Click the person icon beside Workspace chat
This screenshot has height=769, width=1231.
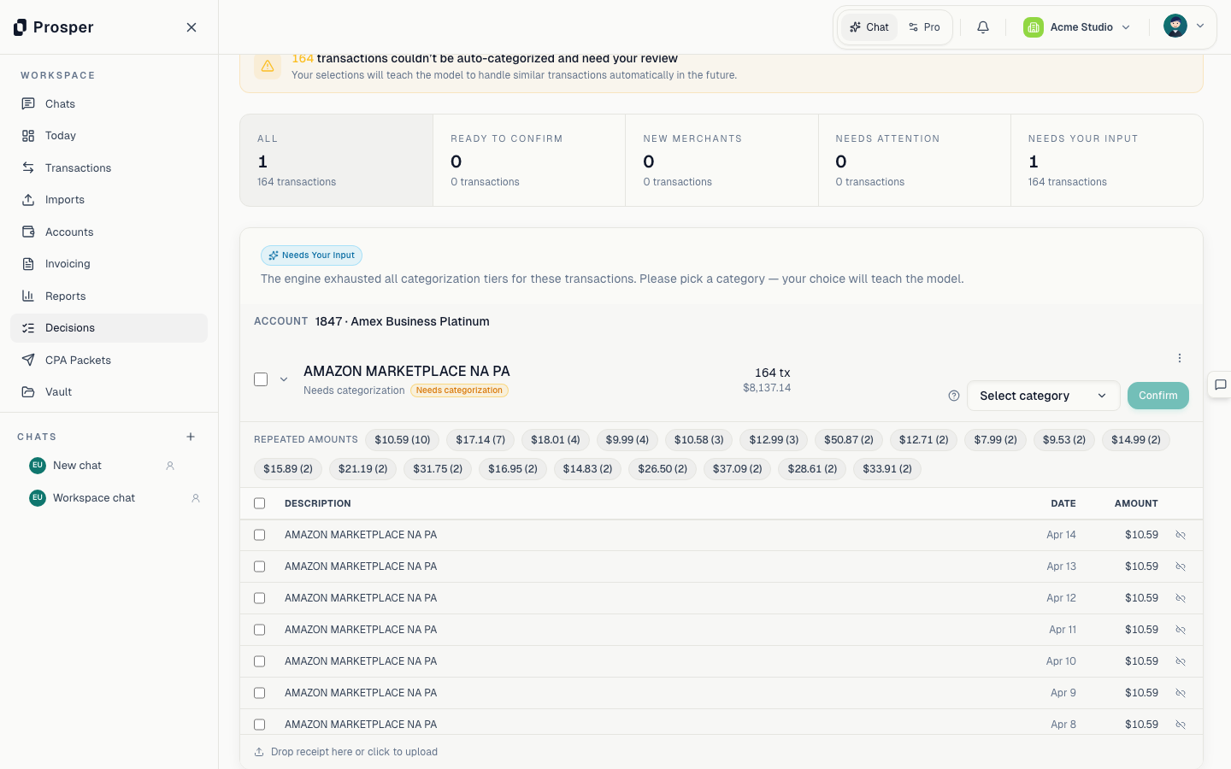click(196, 498)
